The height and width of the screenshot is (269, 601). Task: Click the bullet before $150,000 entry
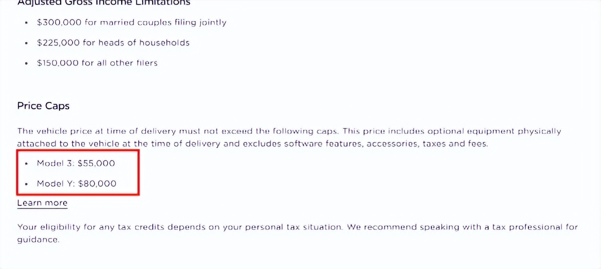26,63
